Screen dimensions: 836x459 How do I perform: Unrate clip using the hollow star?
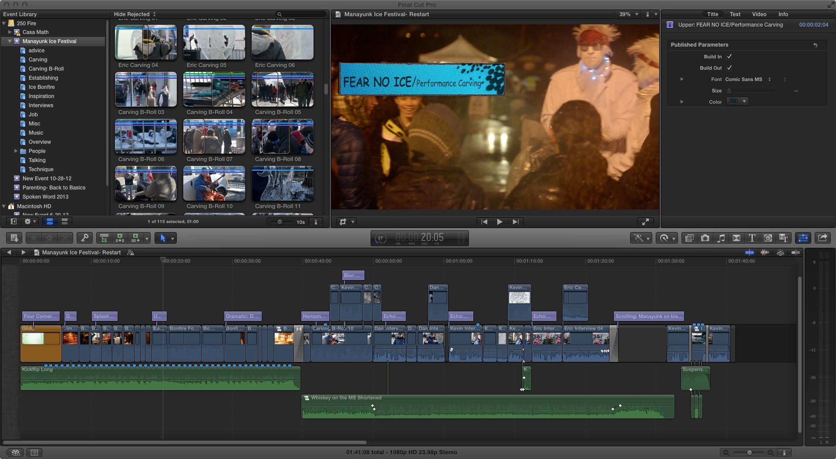click(49, 238)
